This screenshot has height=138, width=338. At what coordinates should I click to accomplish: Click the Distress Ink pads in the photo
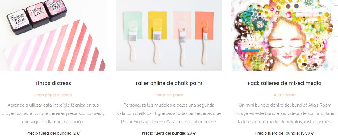[37, 17]
